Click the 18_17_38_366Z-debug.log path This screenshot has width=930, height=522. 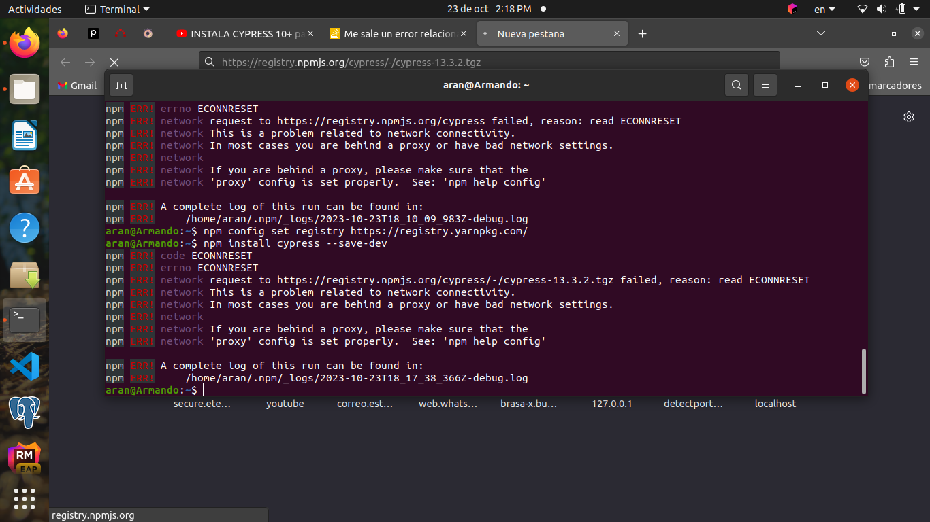tap(357, 378)
